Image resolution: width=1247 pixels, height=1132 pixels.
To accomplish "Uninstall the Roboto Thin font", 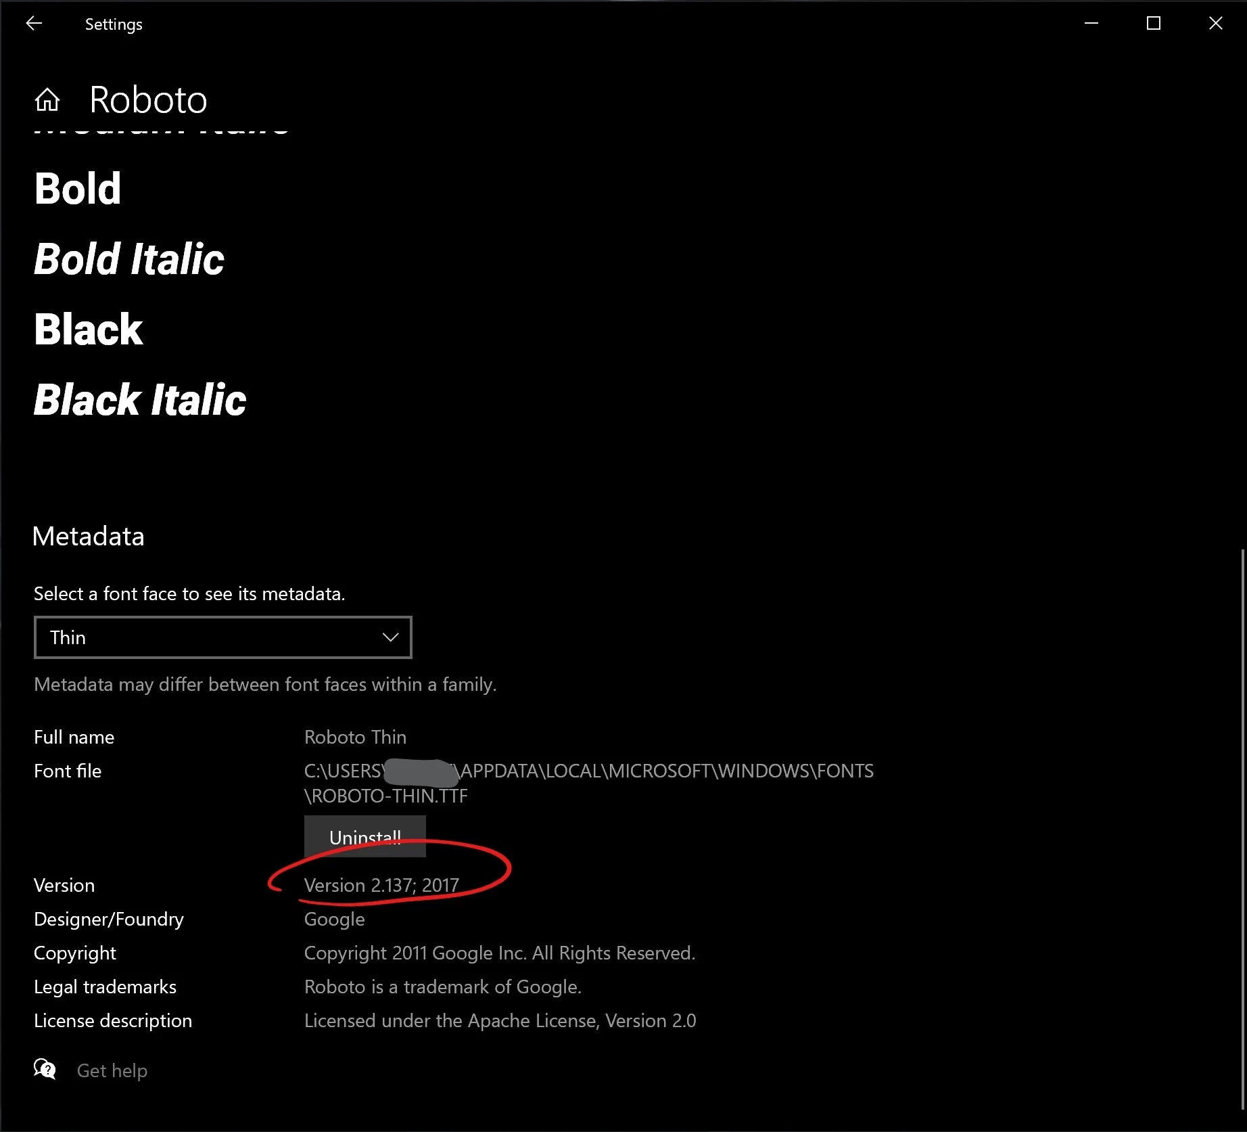I will tap(365, 836).
